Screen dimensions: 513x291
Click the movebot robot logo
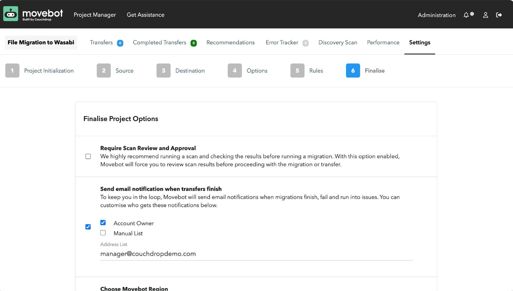click(x=11, y=14)
